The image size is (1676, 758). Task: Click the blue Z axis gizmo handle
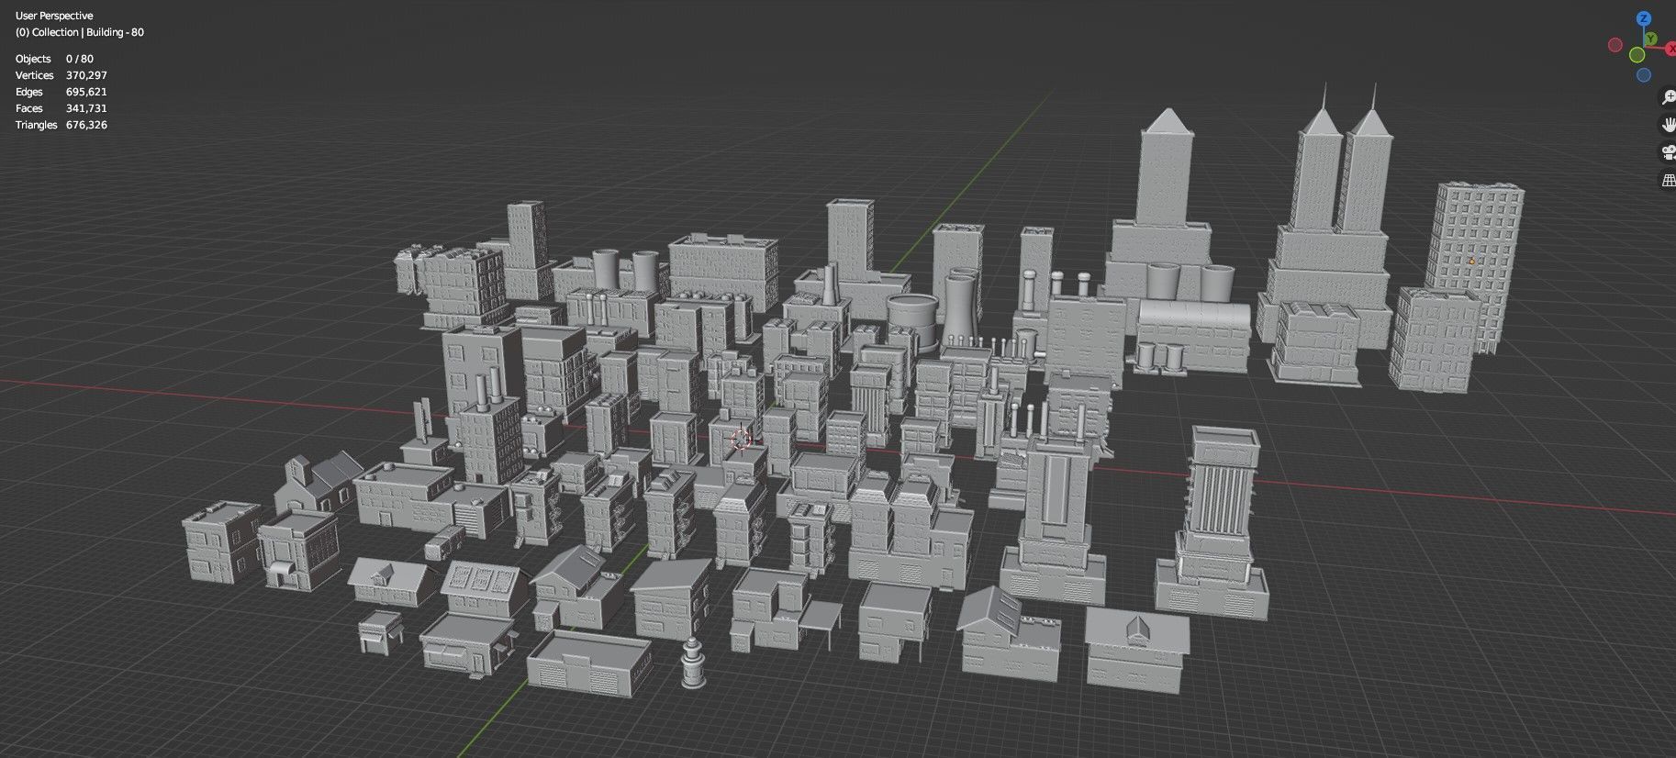coord(1644,18)
